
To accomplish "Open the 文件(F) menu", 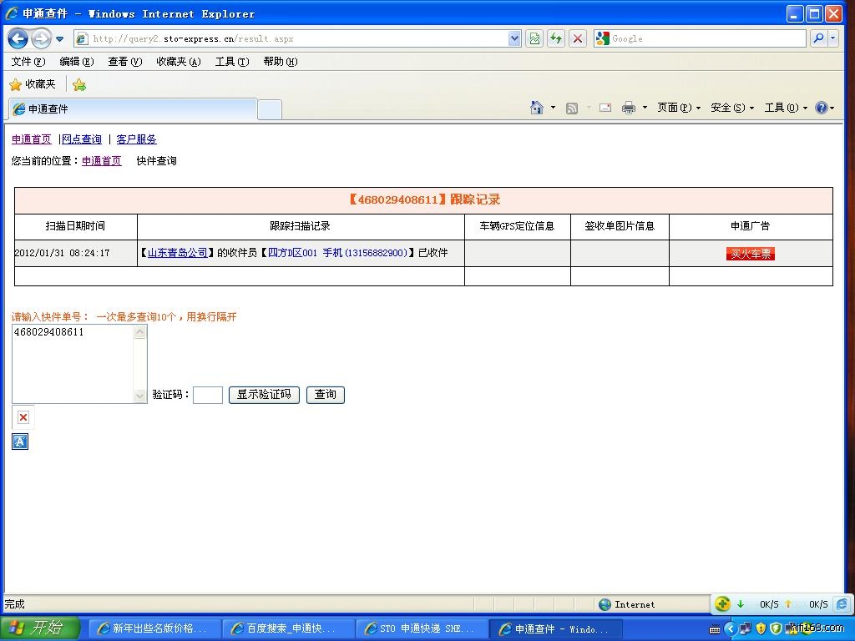I will [x=28, y=62].
